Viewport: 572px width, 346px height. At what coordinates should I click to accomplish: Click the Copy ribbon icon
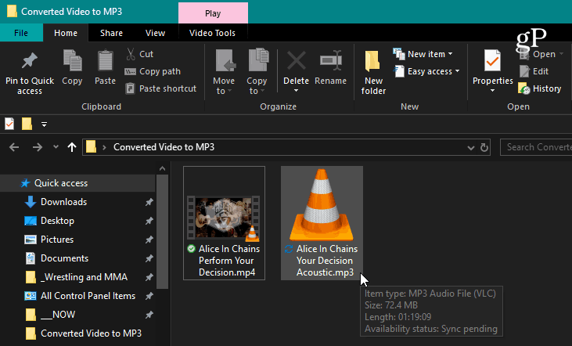(72, 60)
